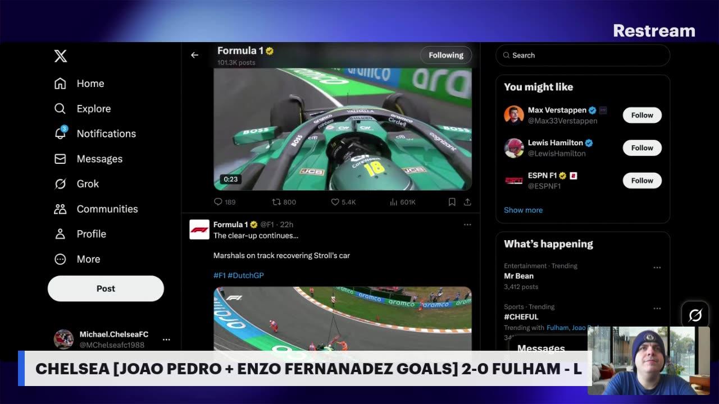Follow Lewis Hamilton

tap(642, 148)
